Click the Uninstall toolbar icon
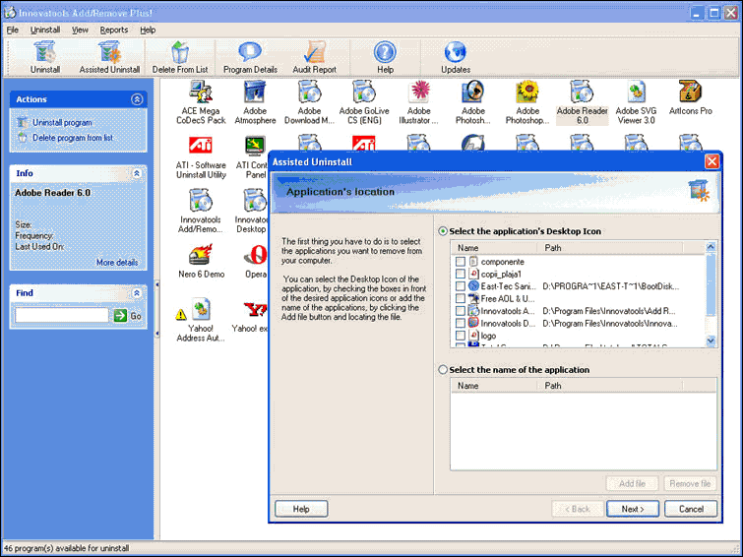743x557 pixels. pos(45,57)
